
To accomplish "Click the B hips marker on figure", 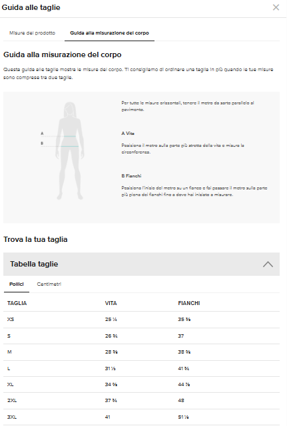I will (x=42, y=143).
